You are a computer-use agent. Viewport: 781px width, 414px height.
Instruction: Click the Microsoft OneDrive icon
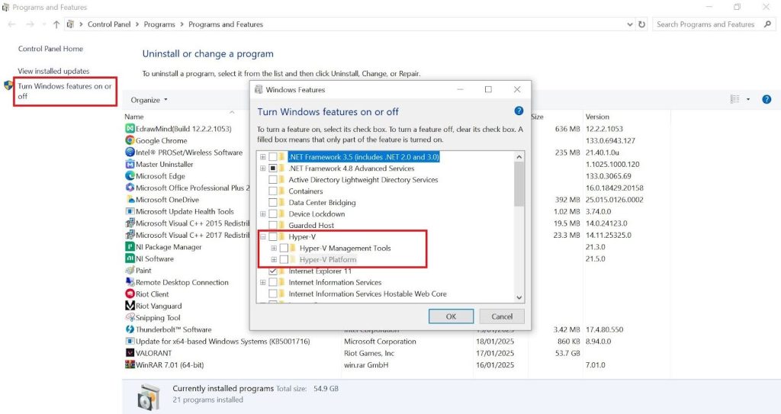(x=130, y=200)
